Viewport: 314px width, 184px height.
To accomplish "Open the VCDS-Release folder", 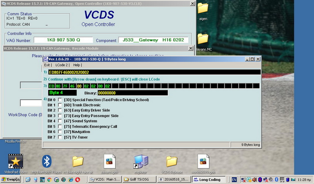I will 172,161.
